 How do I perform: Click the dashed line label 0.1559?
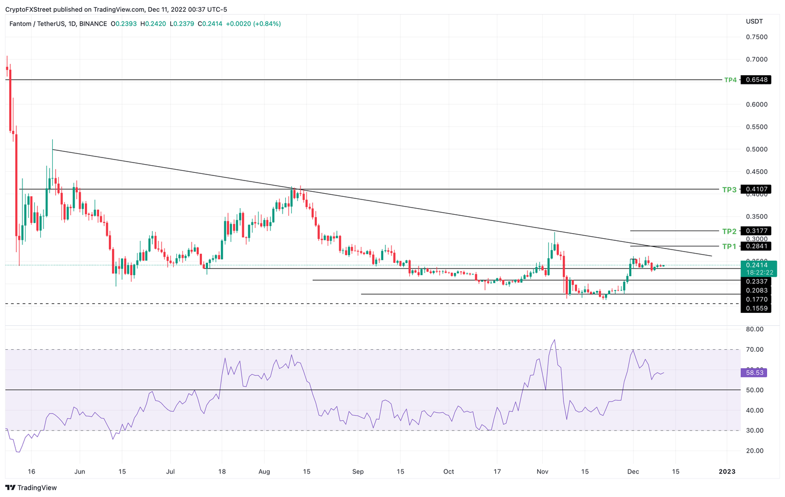(x=756, y=308)
